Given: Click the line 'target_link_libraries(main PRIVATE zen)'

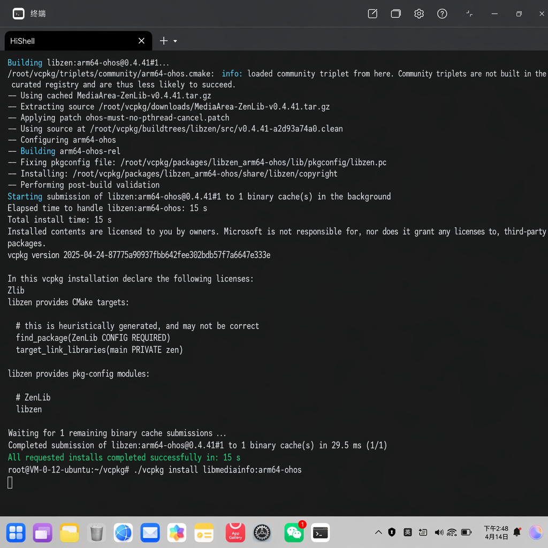Looking at the screenshot, I should [x=99, y=350].
